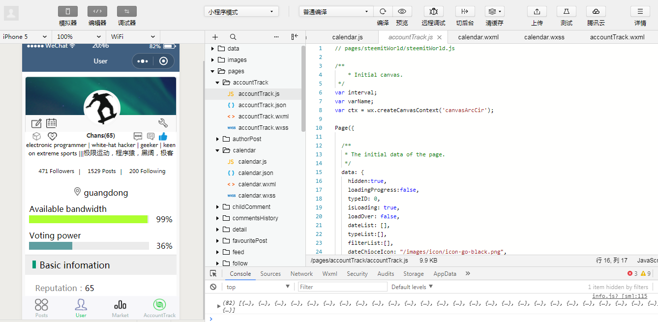
Task: Expand the favouritePost folder
Action: [x=218, y=241]
